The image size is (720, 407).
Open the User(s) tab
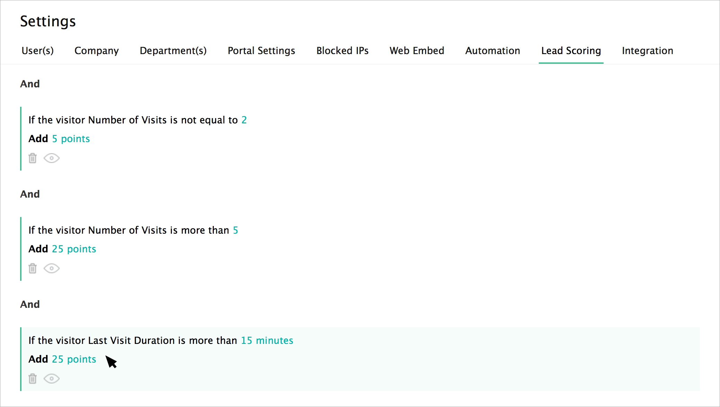pyautogui.click(x=37, y=51)
